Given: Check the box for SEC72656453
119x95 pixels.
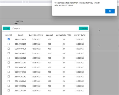Looking at the screenshot, I should pyautogui.click(x=9, y=53).
